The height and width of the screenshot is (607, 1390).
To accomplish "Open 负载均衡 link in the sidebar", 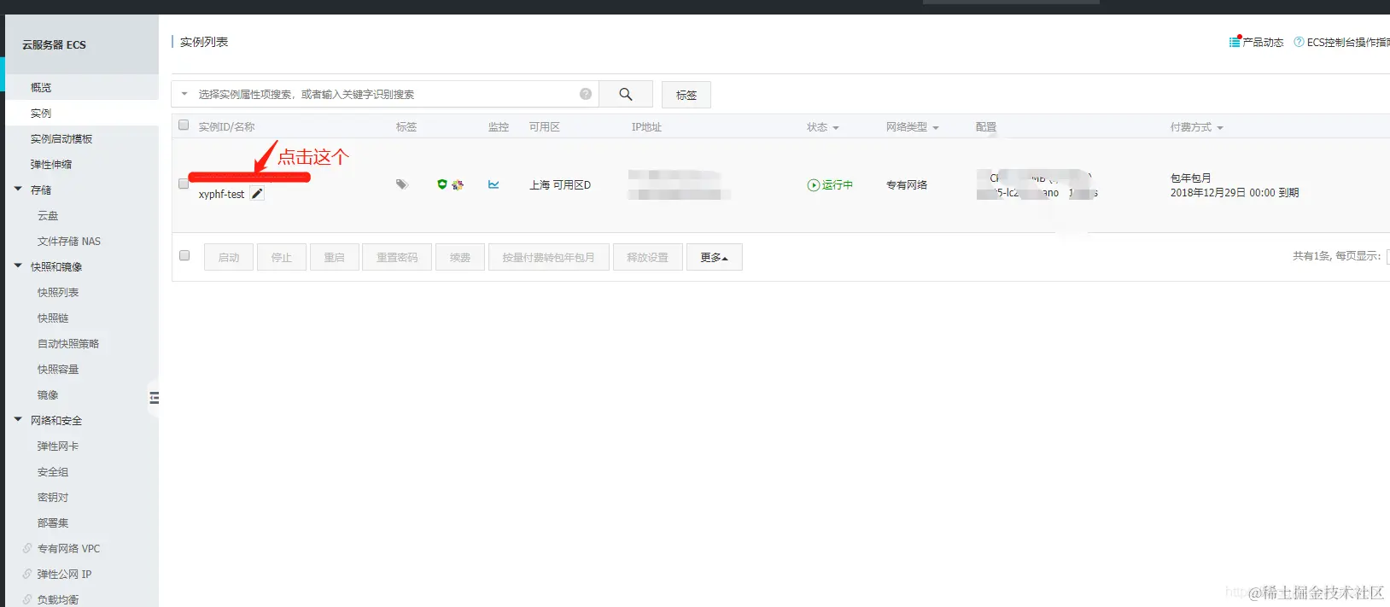I will tap(58, 599).
